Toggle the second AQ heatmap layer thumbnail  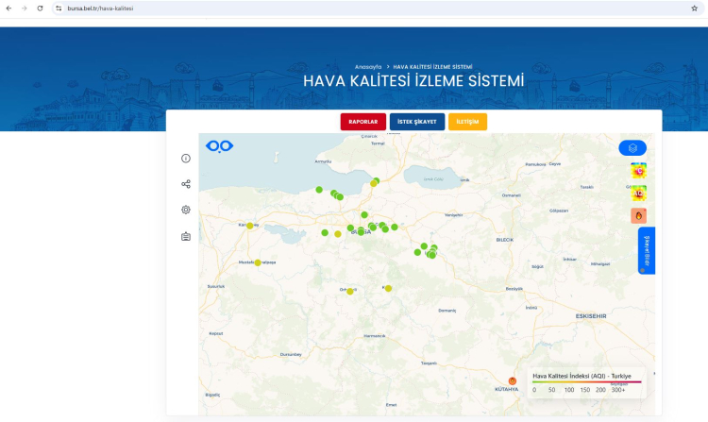point(639,194)
